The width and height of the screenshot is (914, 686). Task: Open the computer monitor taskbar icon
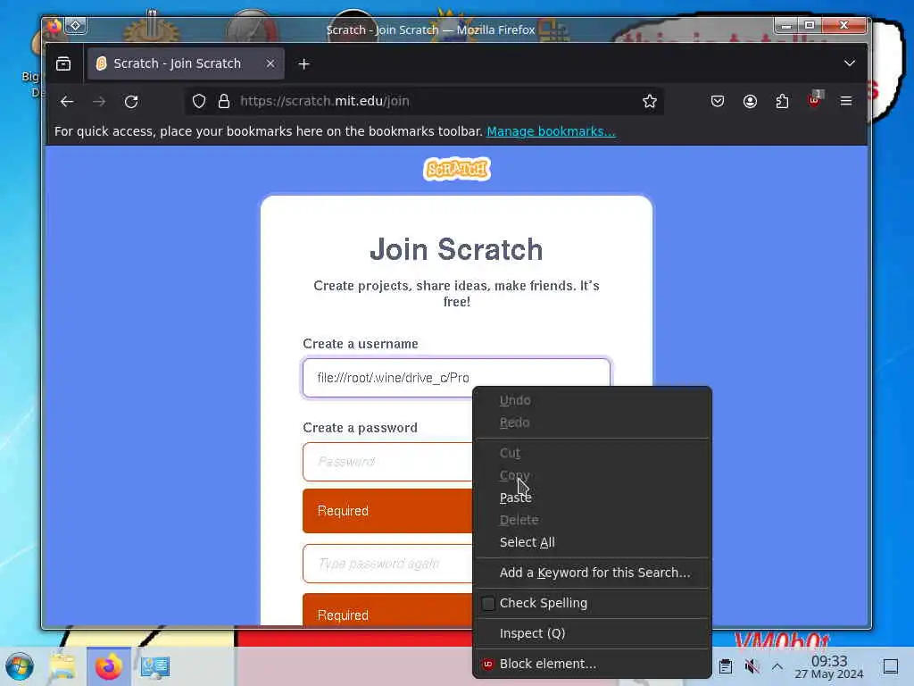coord(154,666)
